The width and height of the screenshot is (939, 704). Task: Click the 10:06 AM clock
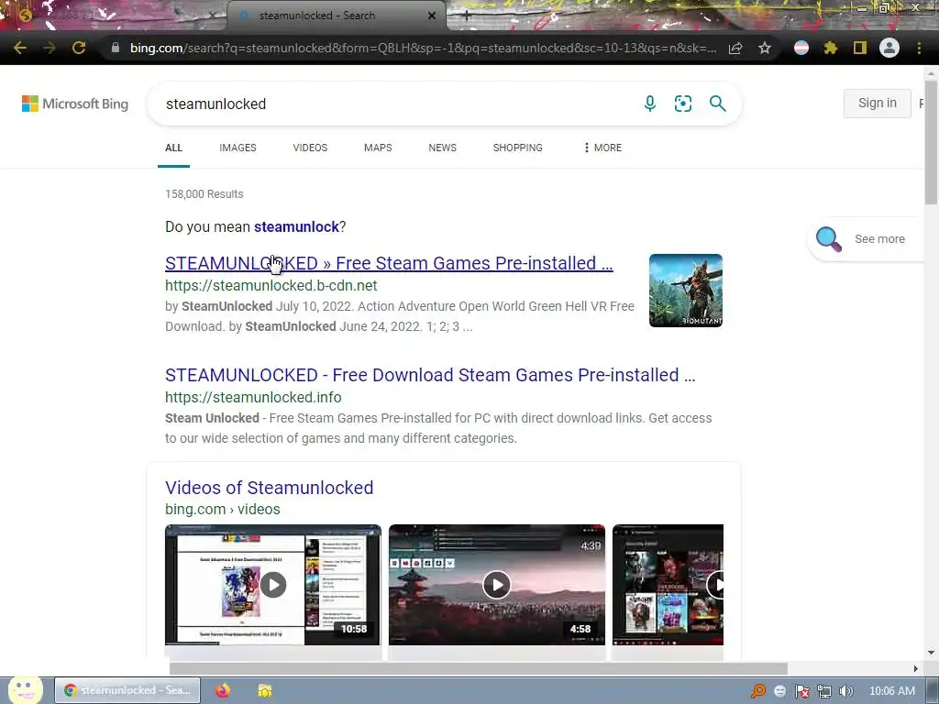click(892, 691)
